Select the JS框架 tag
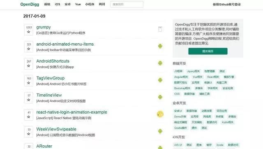The width and height of the screenshot is (263, 149). (178, 71)
